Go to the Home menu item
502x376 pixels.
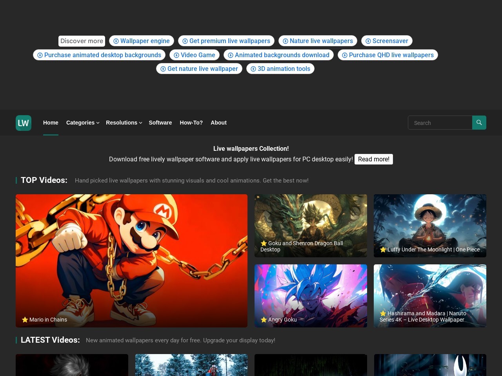pos(51,123)
